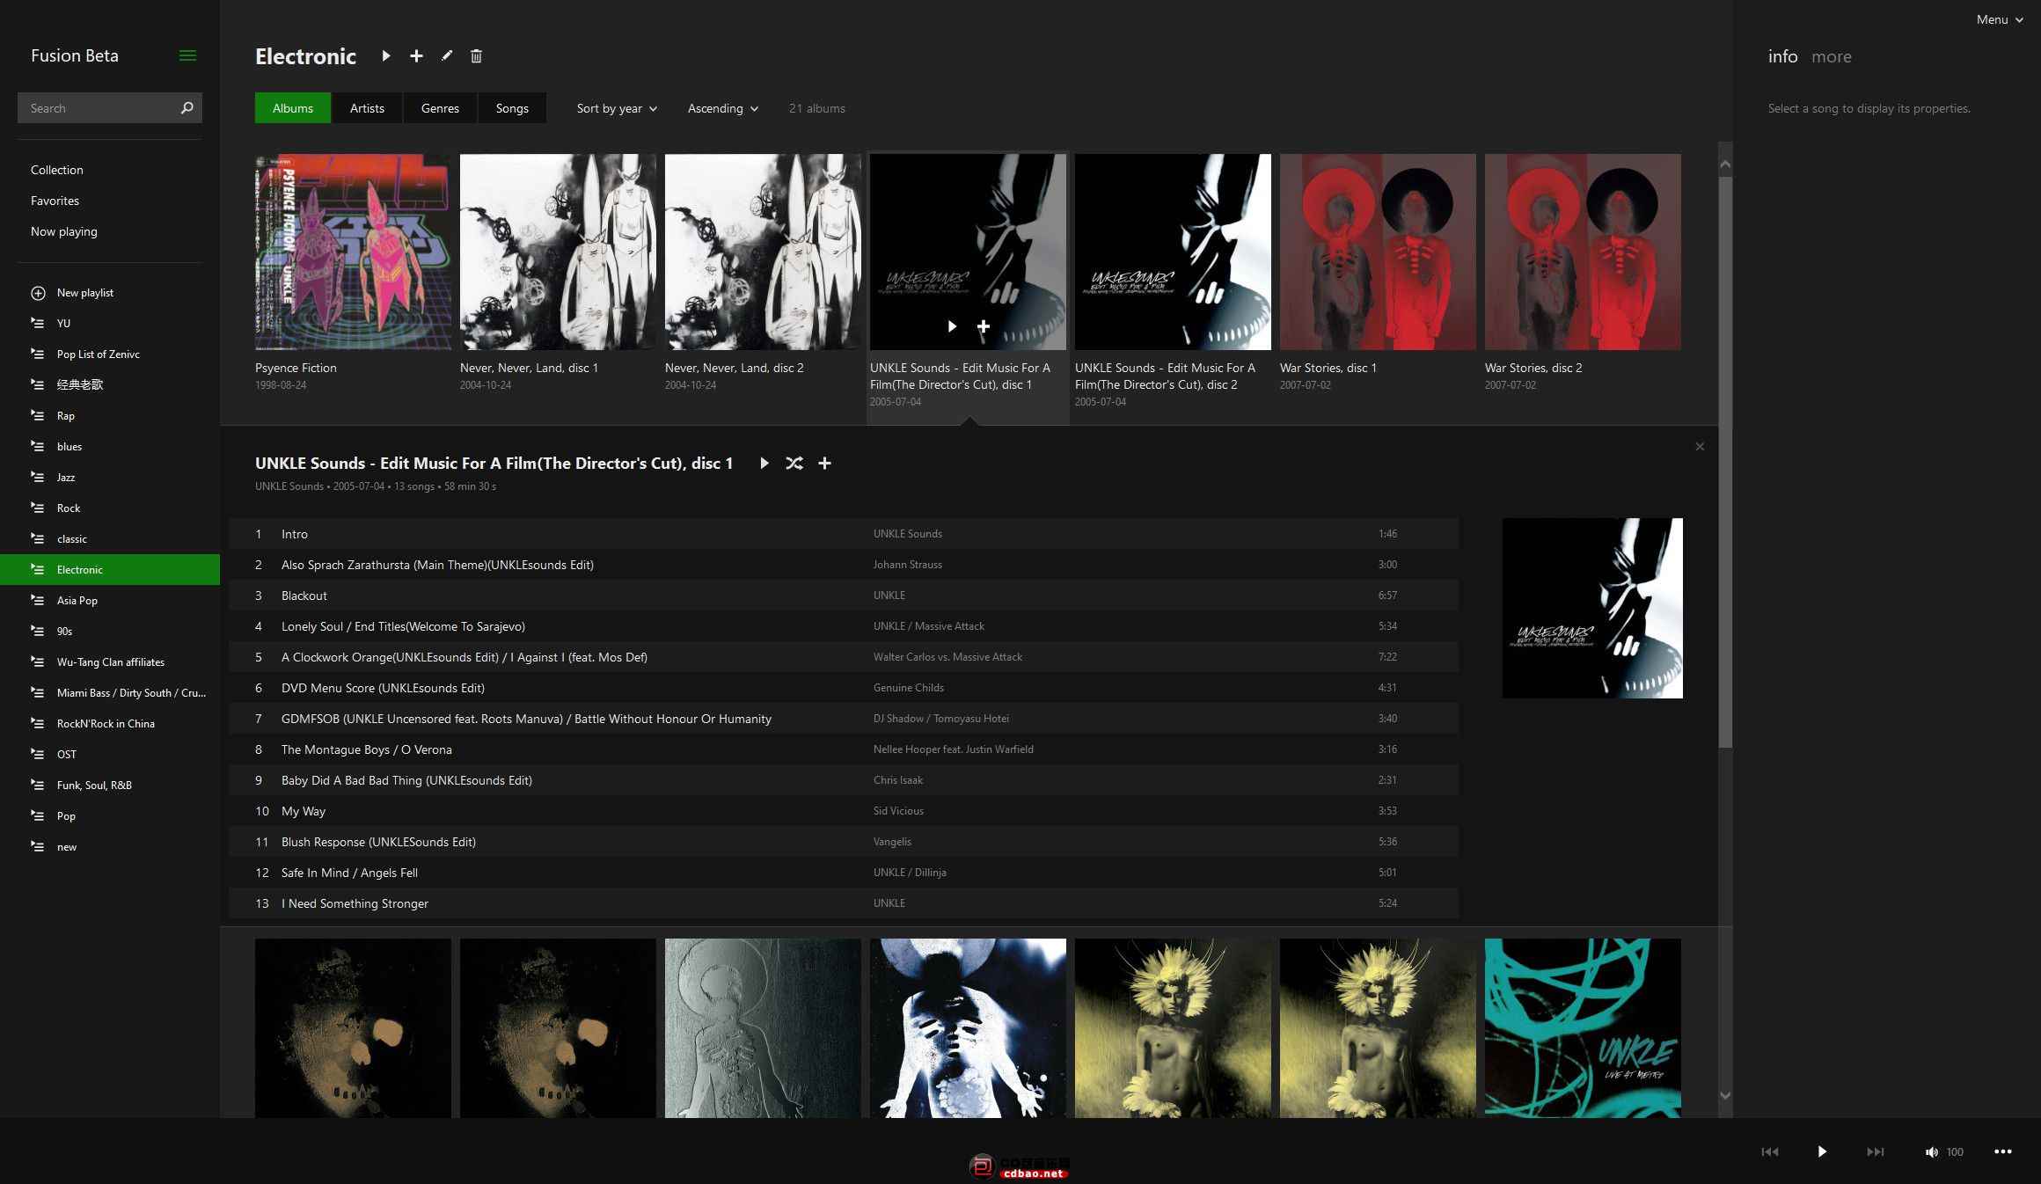Click the plus icon in the expanded album header

[x=824, y=464]
